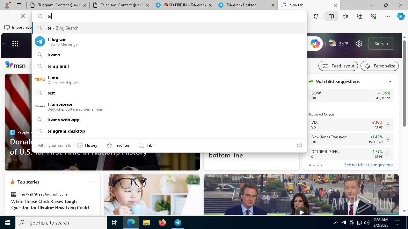Play the news video thumbnail
Screen dimensions: 408x229
pyautogui.click(x=301, y=212)
